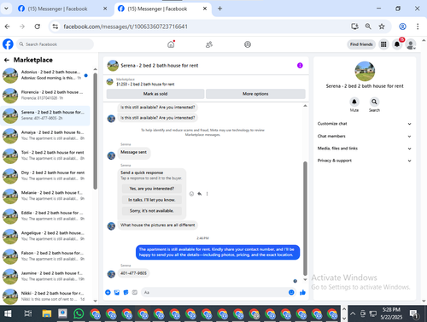
Task: Expand Customize chat section
Action: (365, 124)
